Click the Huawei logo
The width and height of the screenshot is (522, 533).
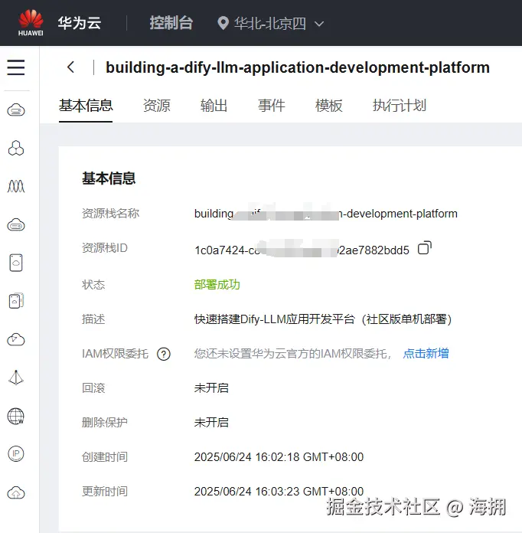(x=31, y=23)
